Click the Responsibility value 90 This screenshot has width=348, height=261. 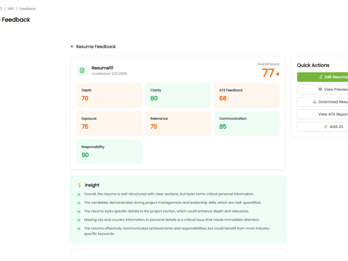(85, 155)
